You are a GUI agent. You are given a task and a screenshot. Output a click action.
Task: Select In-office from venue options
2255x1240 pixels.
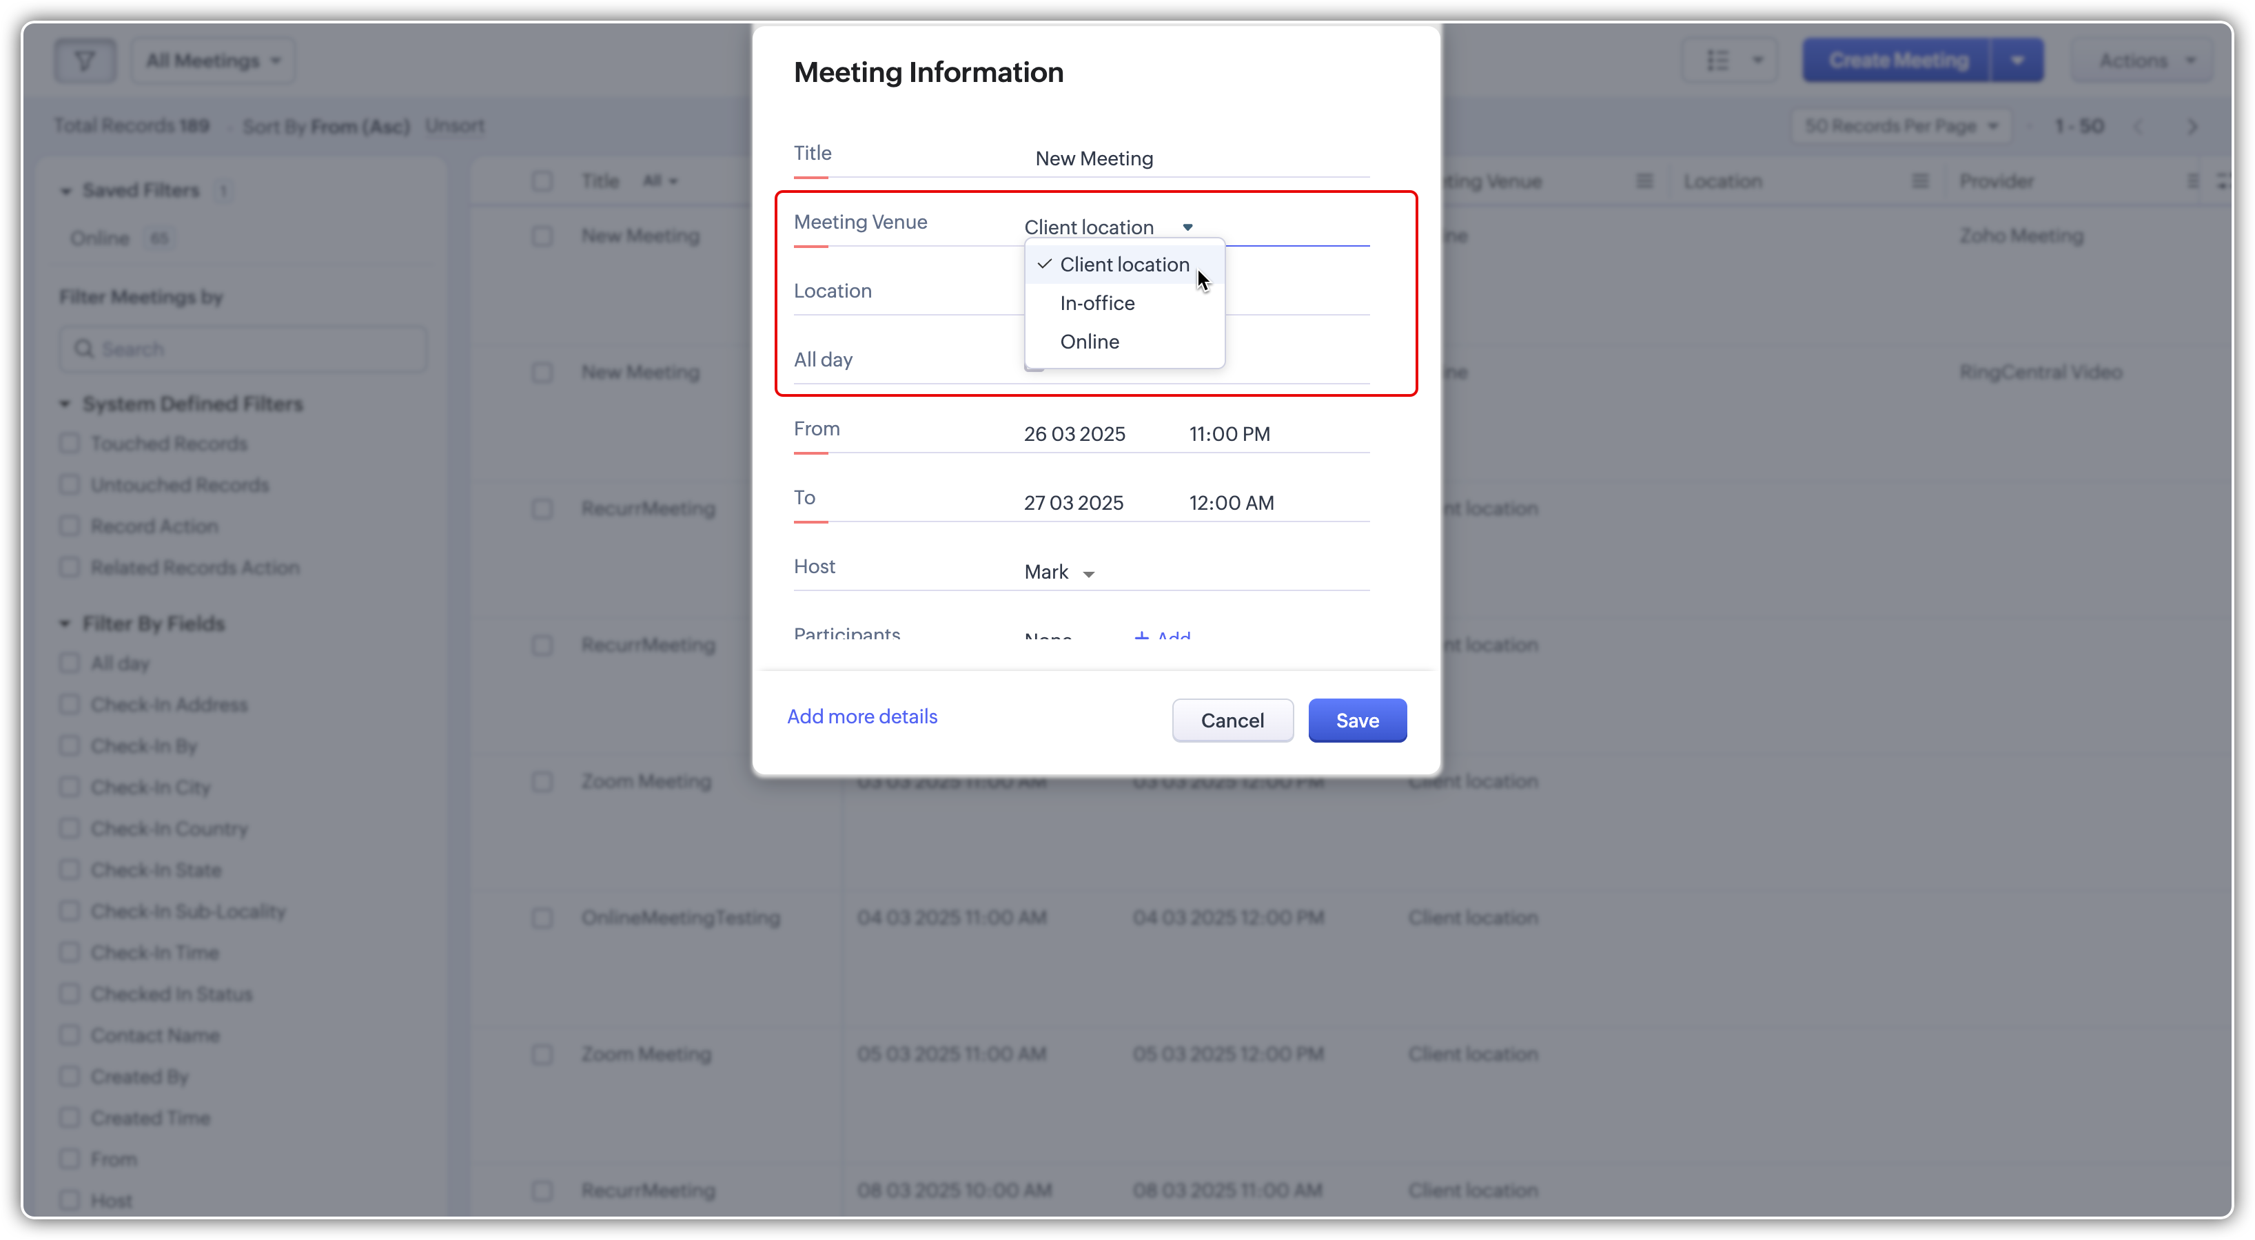1097,303
